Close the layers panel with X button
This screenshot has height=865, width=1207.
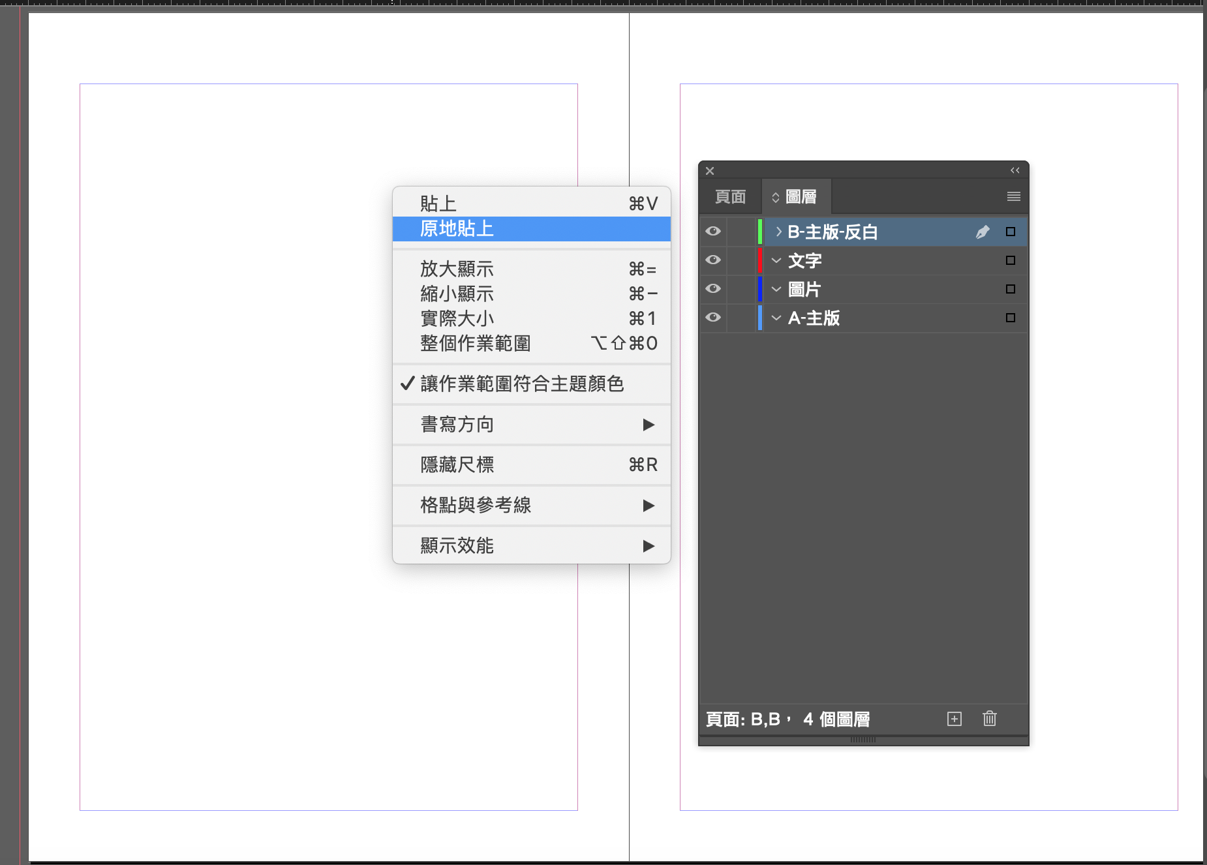point(710,171)
